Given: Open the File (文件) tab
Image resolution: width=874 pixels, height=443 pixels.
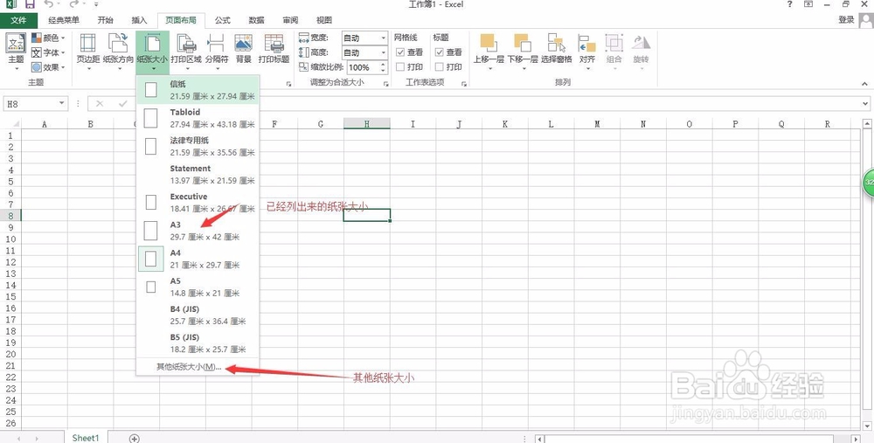Looking at the screenshot, I should coord(18,20).
